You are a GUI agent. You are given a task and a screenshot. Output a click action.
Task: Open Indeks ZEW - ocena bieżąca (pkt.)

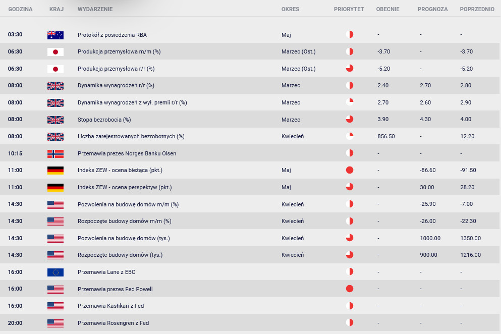tap(120, 171)
